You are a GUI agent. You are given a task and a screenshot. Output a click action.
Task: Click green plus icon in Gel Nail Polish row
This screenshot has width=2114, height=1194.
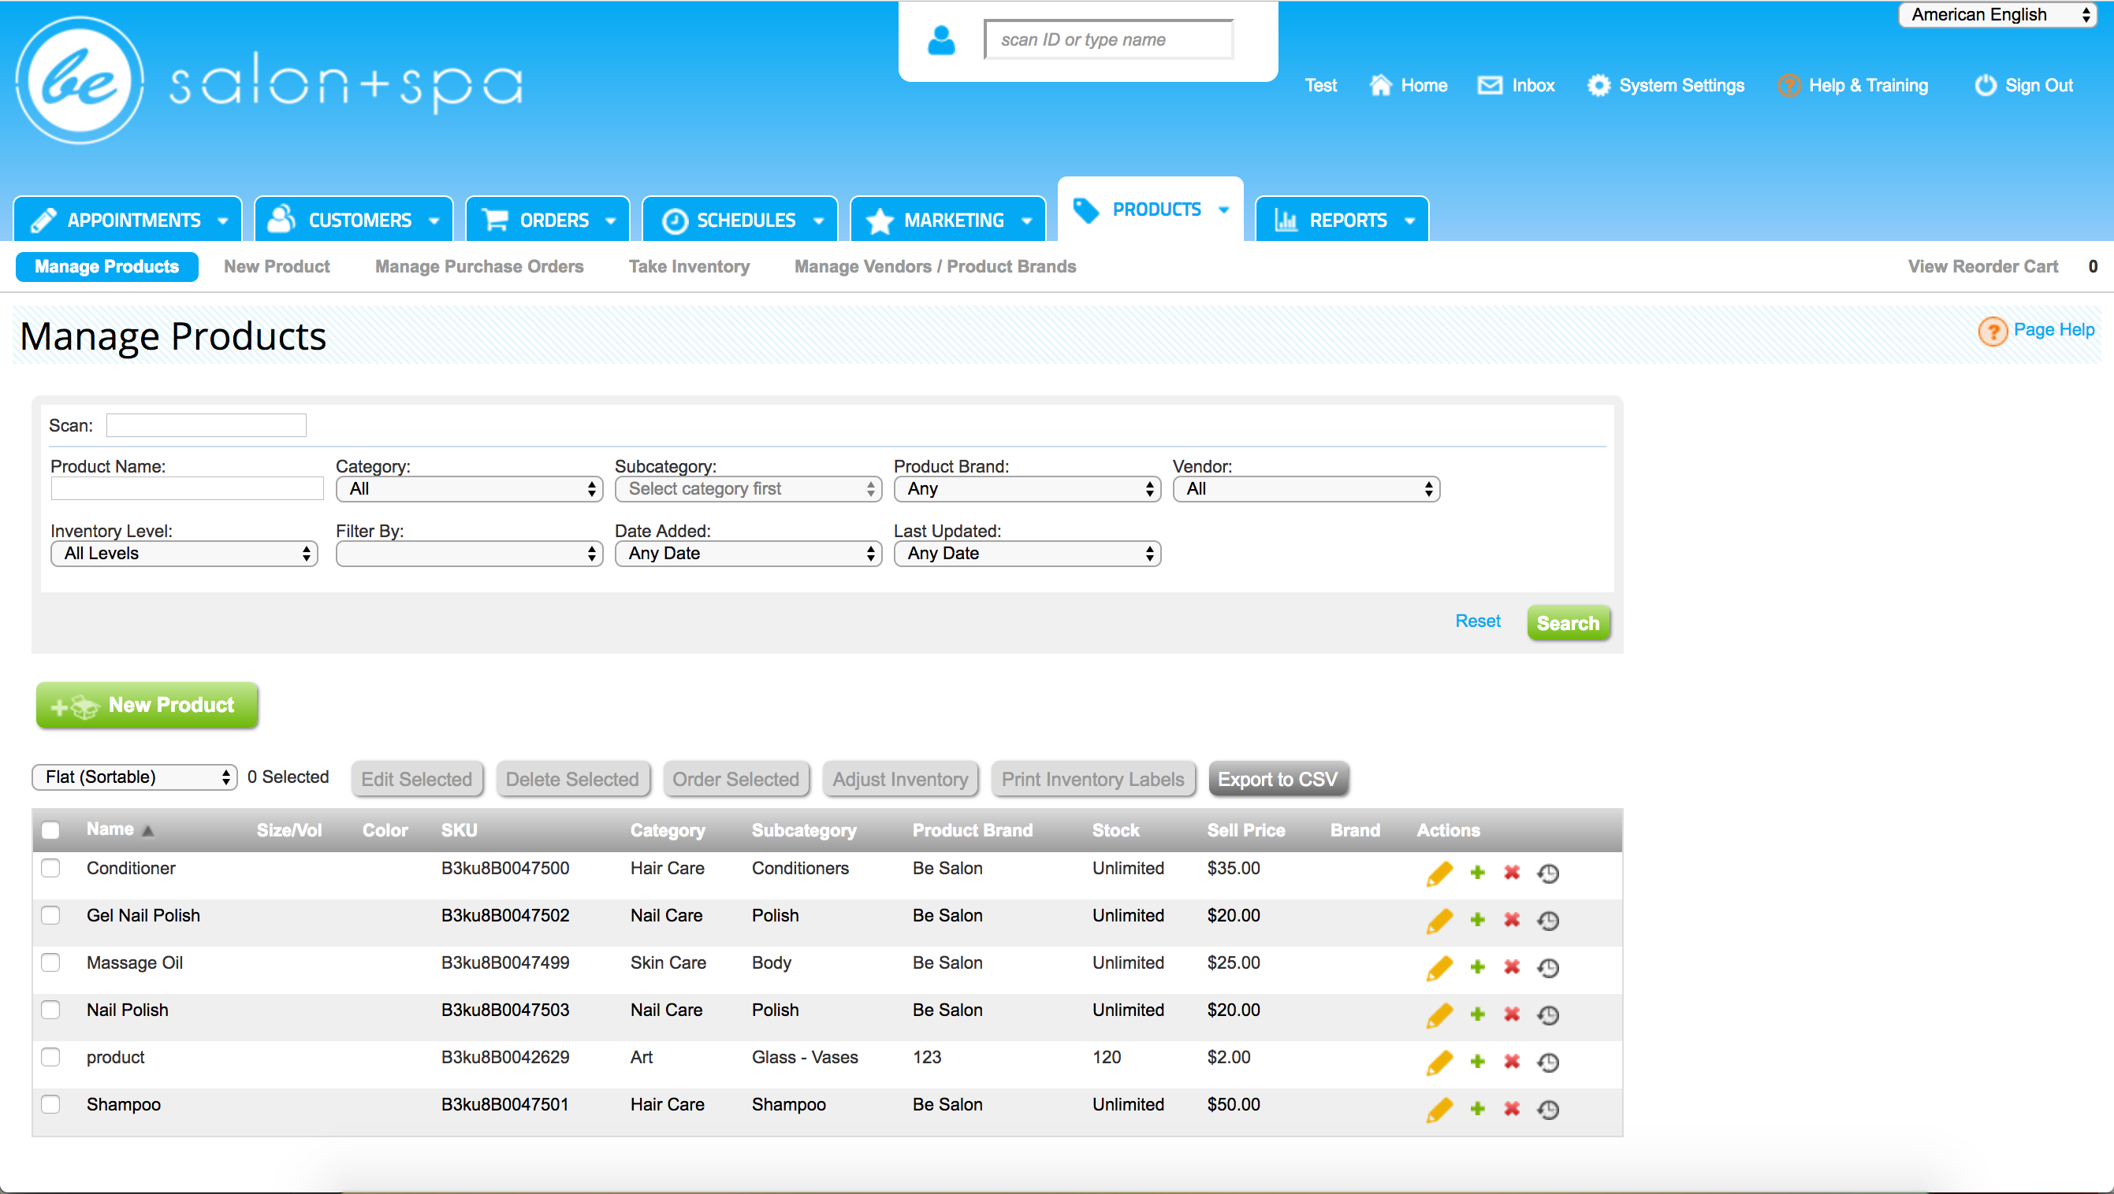pyautogui.click(x=1477, y=920)
